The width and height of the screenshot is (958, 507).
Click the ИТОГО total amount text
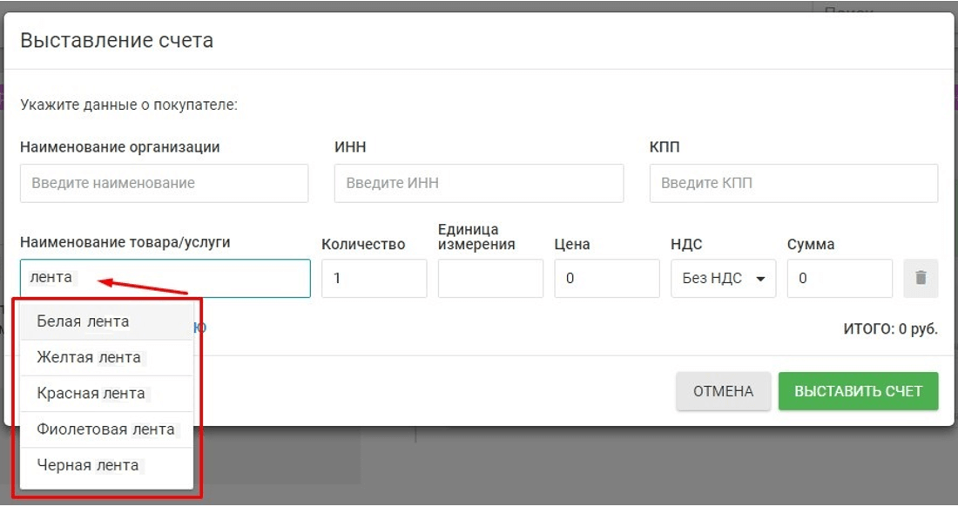click(890, 330)
